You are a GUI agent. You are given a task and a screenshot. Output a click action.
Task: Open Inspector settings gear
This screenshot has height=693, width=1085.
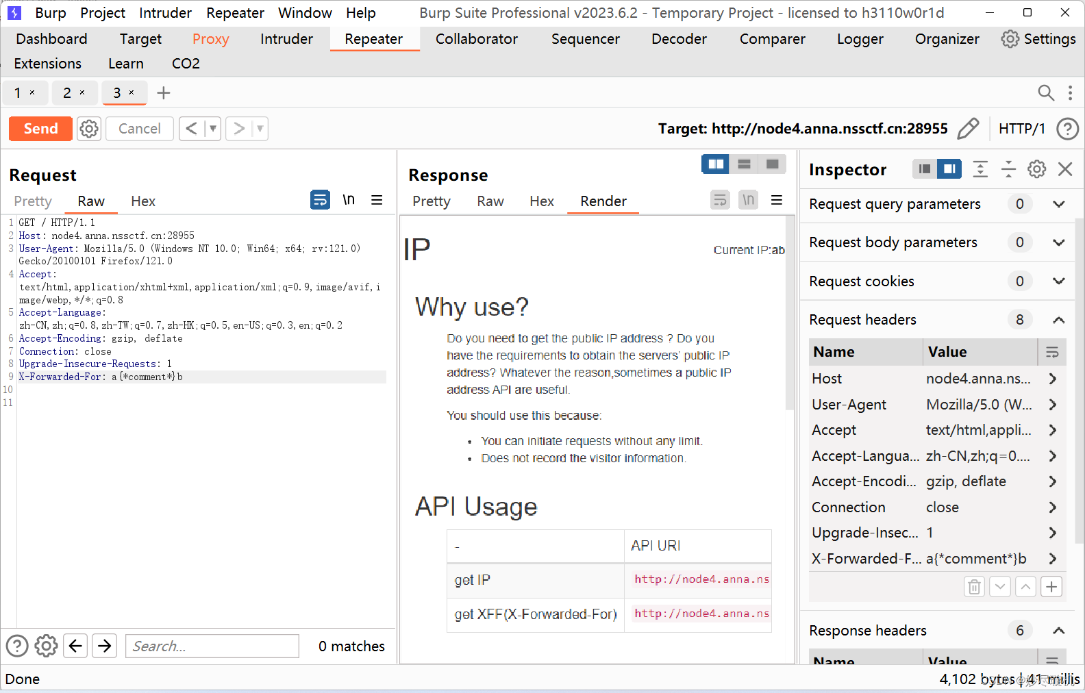(1037, 169)
